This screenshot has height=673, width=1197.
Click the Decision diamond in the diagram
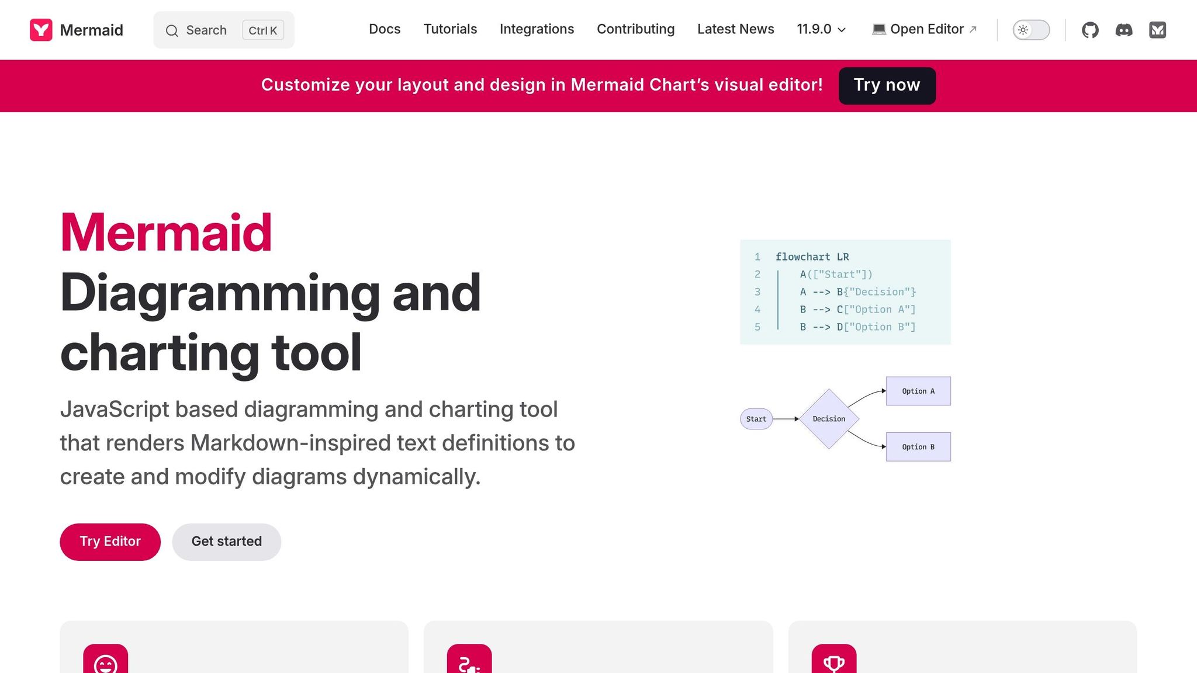(x=829, y=419)
